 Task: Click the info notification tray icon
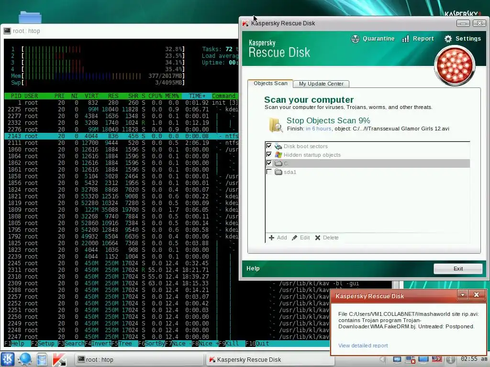[450, 359]
